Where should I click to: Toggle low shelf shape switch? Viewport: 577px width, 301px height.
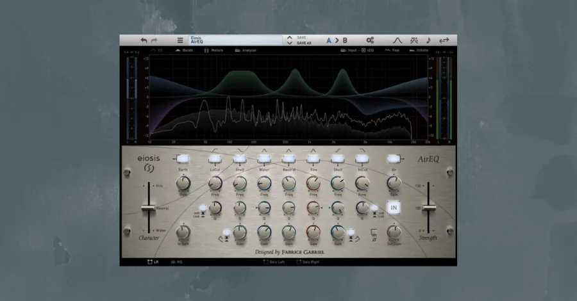[x=227, y=232]
